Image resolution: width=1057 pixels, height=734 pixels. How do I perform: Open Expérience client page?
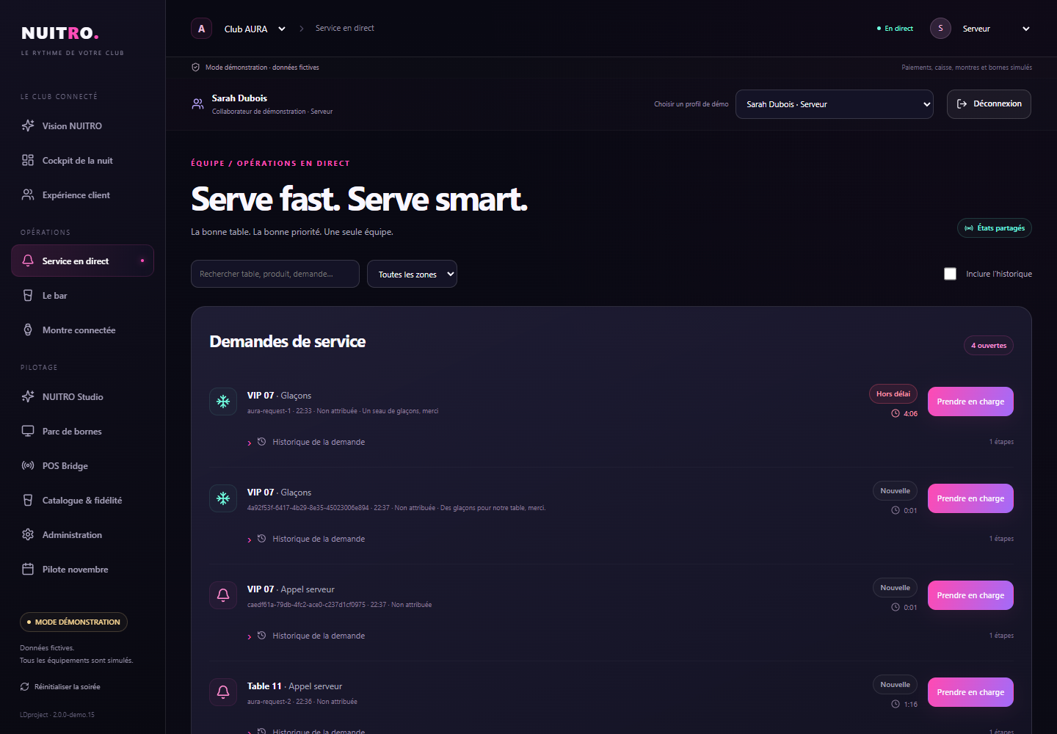tap(82, 195)
